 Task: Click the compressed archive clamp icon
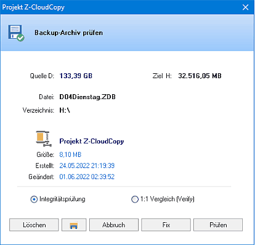pos(44,139)
